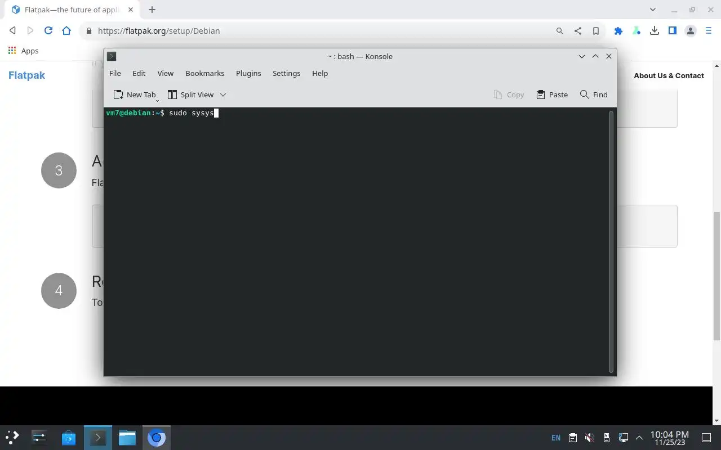
Task: Click Find in Konsole toolbar
Action: (x=594, y=94)
